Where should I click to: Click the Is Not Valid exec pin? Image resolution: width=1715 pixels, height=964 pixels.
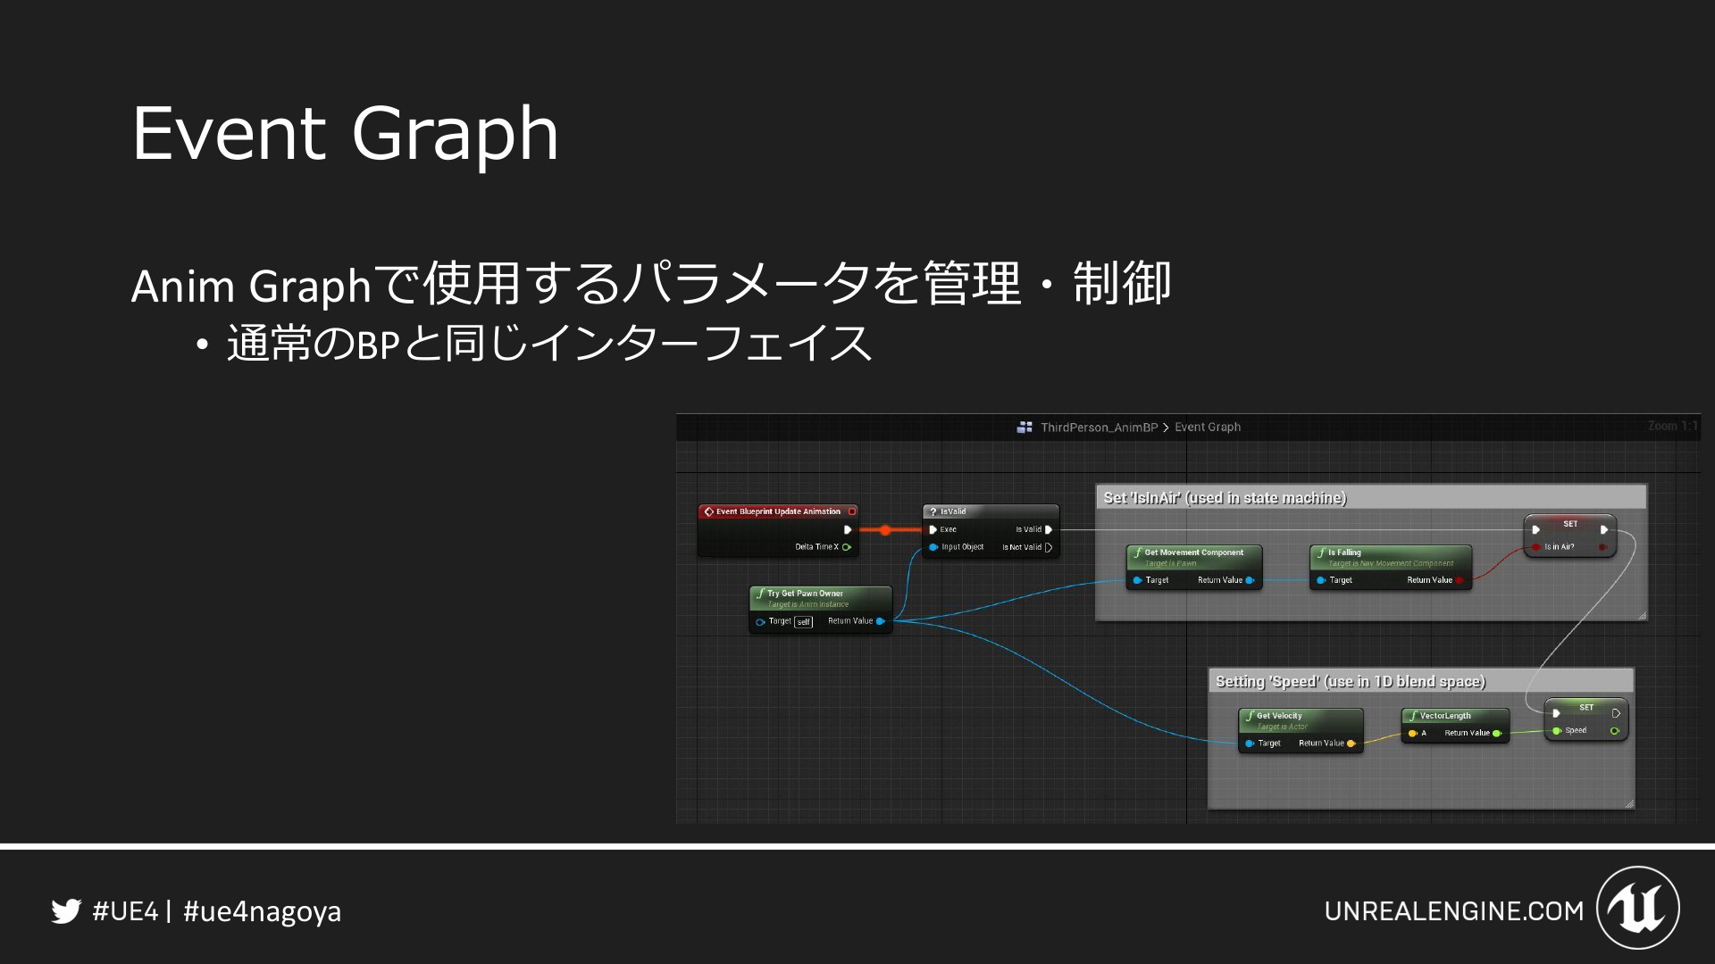coord(1049,547)
